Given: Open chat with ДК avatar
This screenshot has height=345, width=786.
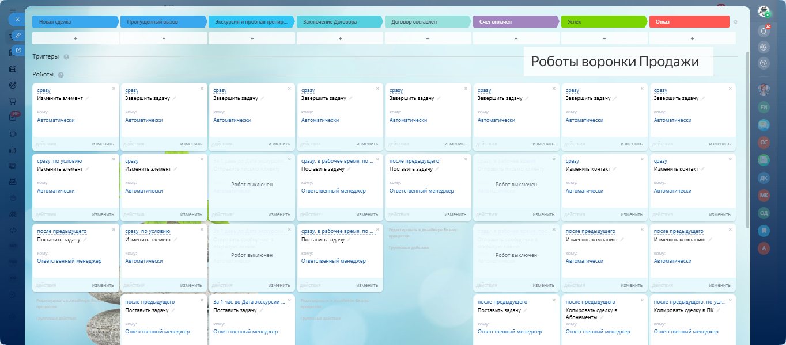Looking at the screenshot, I should (x=764, y=178).
